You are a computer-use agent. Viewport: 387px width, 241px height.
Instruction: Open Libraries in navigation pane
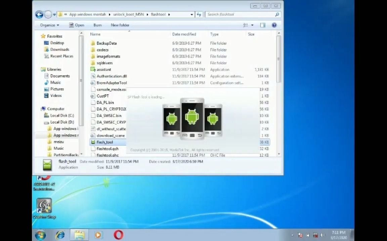pos(54,69)
